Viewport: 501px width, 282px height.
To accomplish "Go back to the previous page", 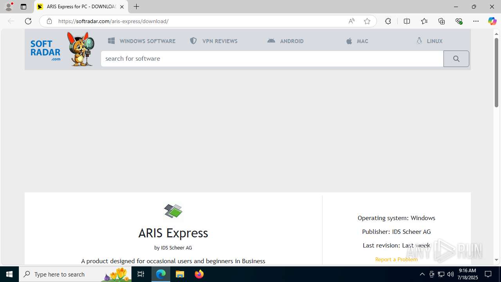I will (11, 21).
